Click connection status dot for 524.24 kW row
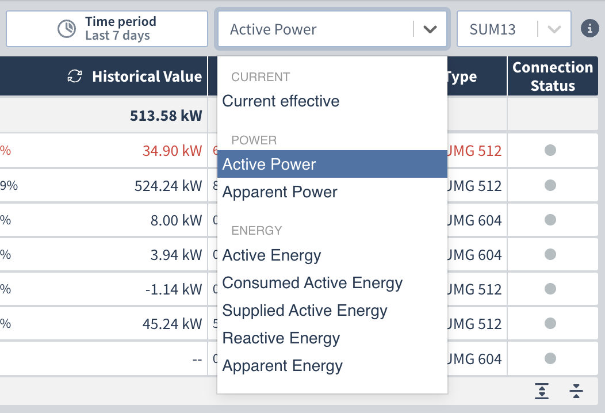This screenshot has width=605, height=413. [550, 185]
